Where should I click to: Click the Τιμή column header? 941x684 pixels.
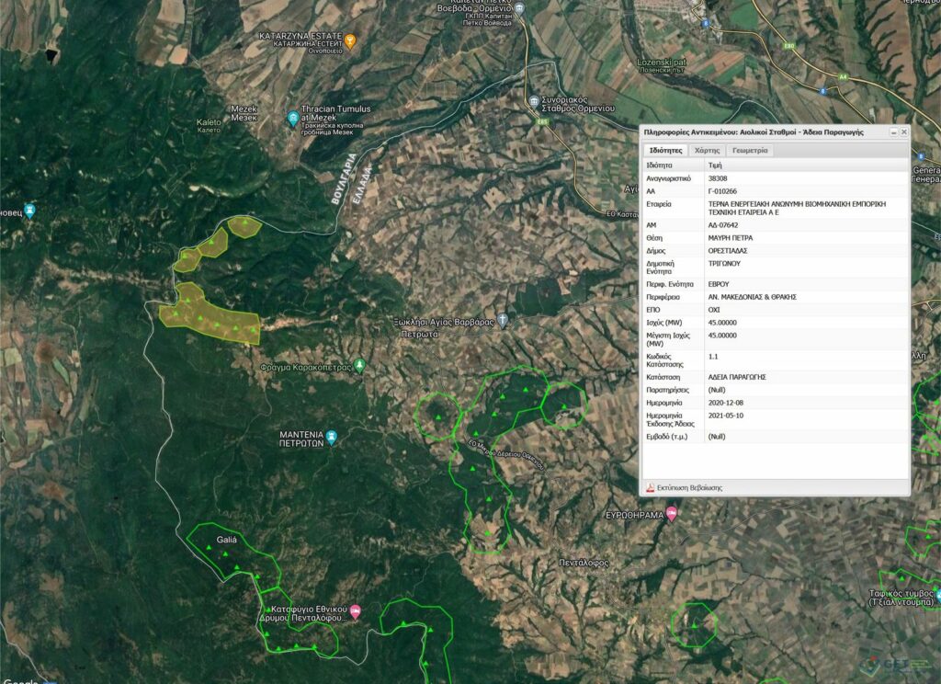pyautogui.click(x=714, y=165)
